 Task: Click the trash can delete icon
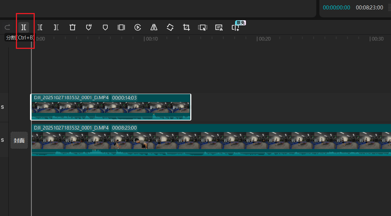(72, 27)
